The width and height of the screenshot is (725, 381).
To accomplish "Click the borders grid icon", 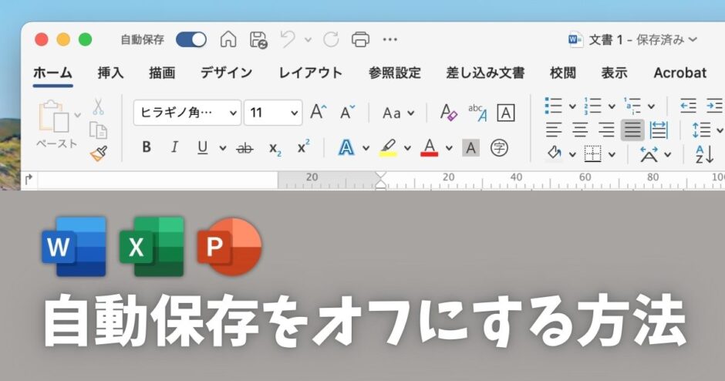I will pyautogui.click(x=592, y=153).
